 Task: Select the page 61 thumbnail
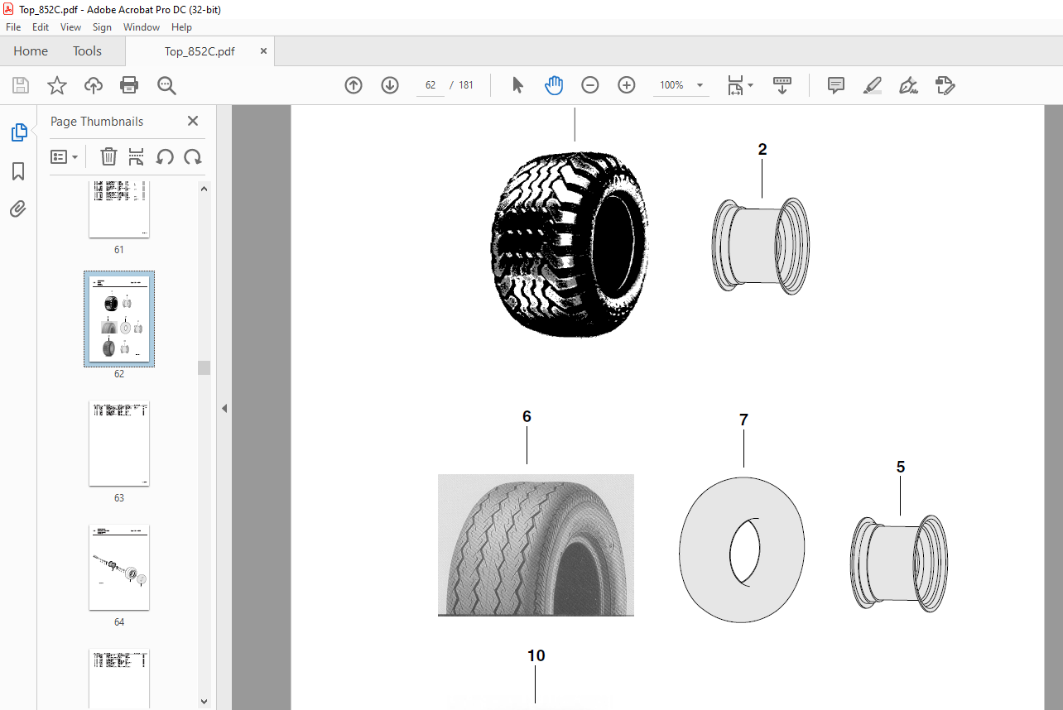pyautogui.click(x=119, y=210)
